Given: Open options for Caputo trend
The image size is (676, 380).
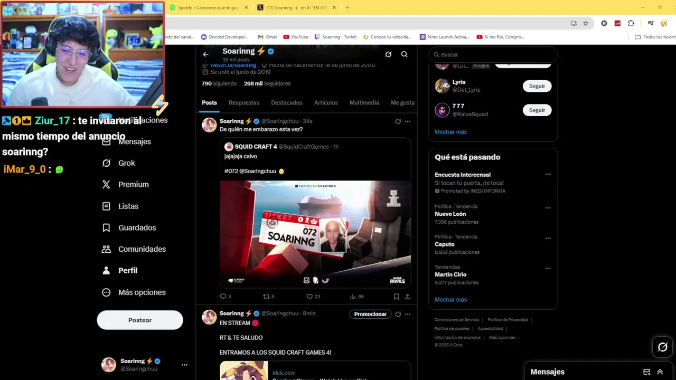Looking at the screenshot, I should 548,238.
